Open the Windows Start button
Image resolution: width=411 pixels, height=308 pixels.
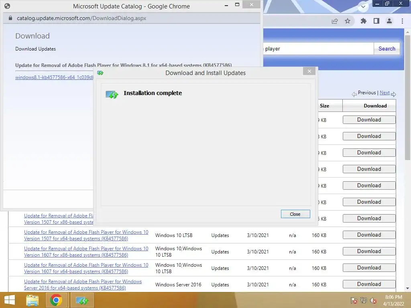click(x=10, y=300)
